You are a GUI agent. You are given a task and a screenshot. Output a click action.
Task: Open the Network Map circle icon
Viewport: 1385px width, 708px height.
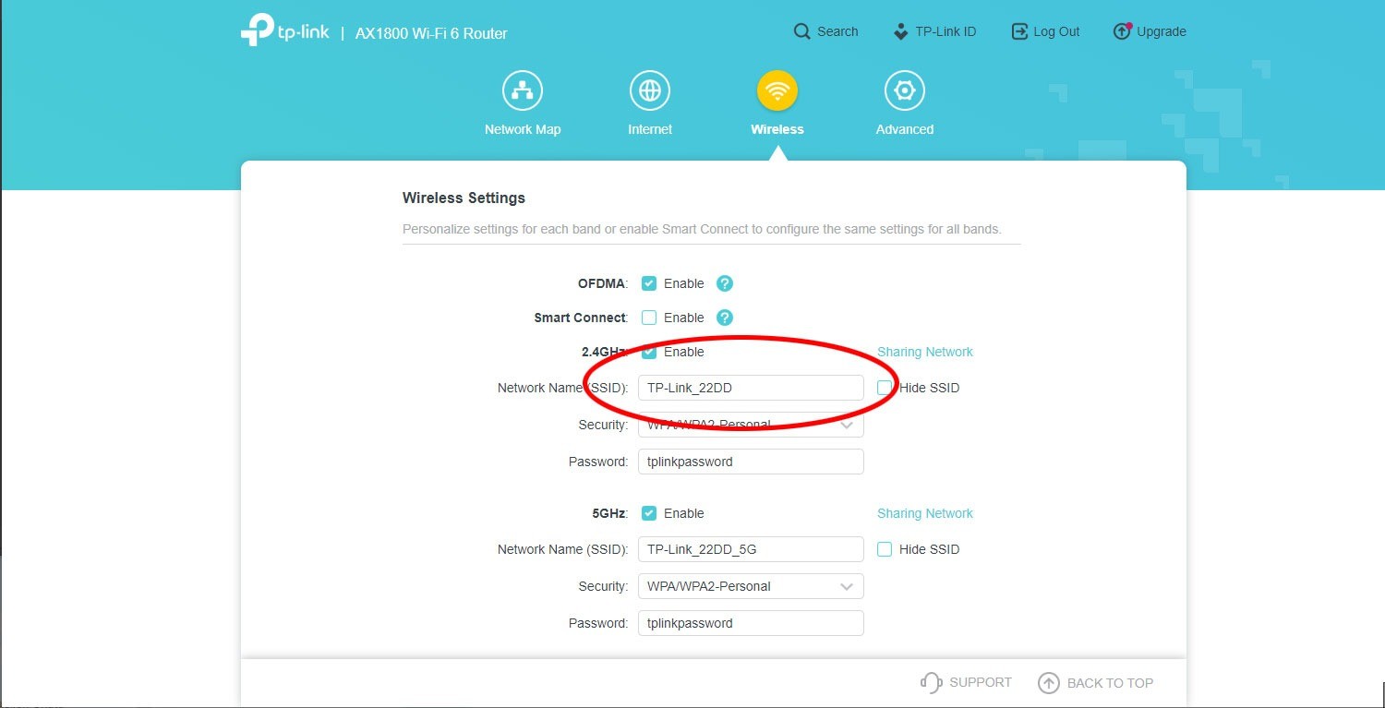pyautogui.click(x=523, y=90)
